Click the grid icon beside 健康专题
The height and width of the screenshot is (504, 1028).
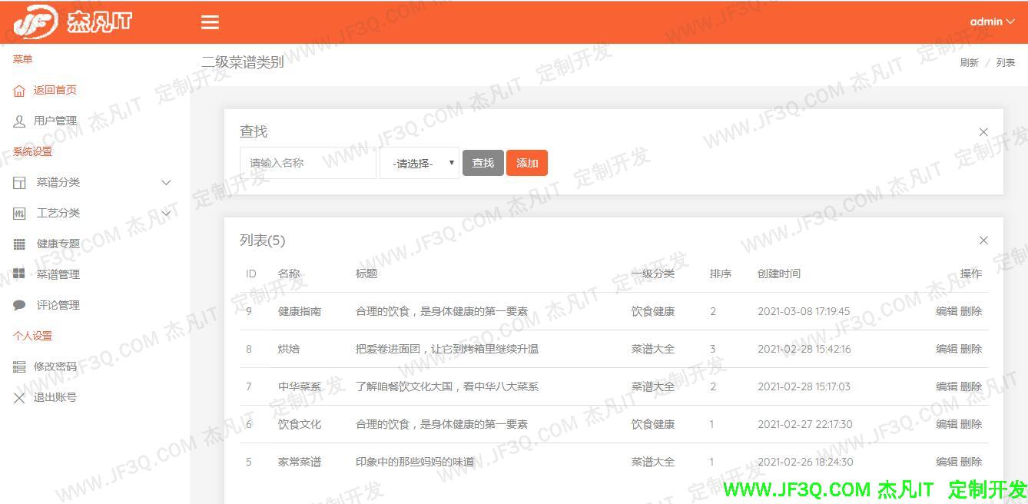coord(19,244)
